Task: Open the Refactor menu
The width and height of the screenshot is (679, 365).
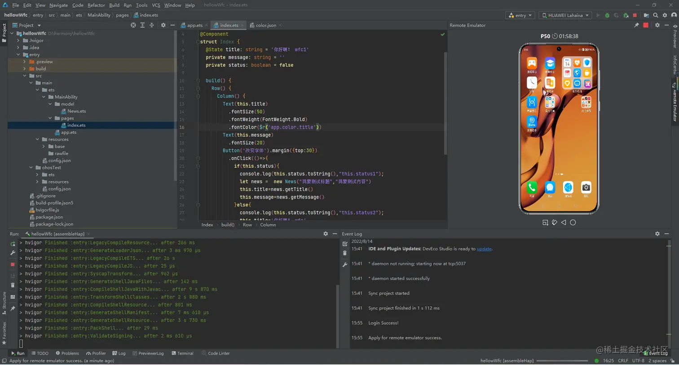Action: tap(96, 5)
